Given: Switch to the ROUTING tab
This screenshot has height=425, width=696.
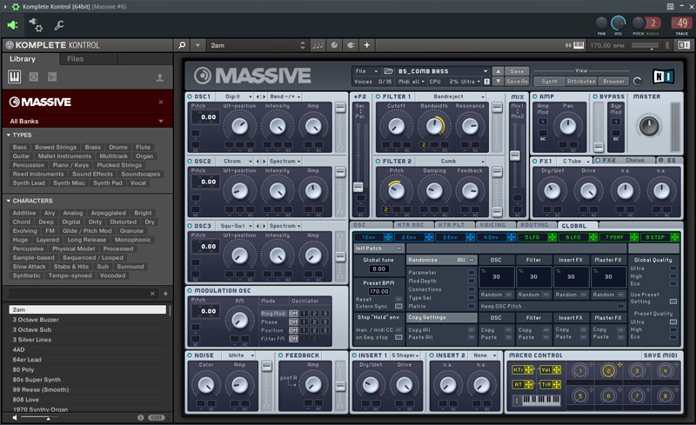Looking at the screenshot, I should pos(534,225).
